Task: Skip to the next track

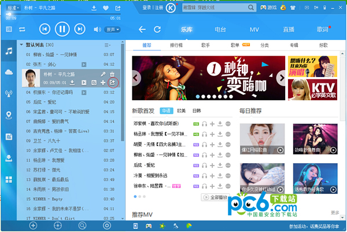Action: 79,29
